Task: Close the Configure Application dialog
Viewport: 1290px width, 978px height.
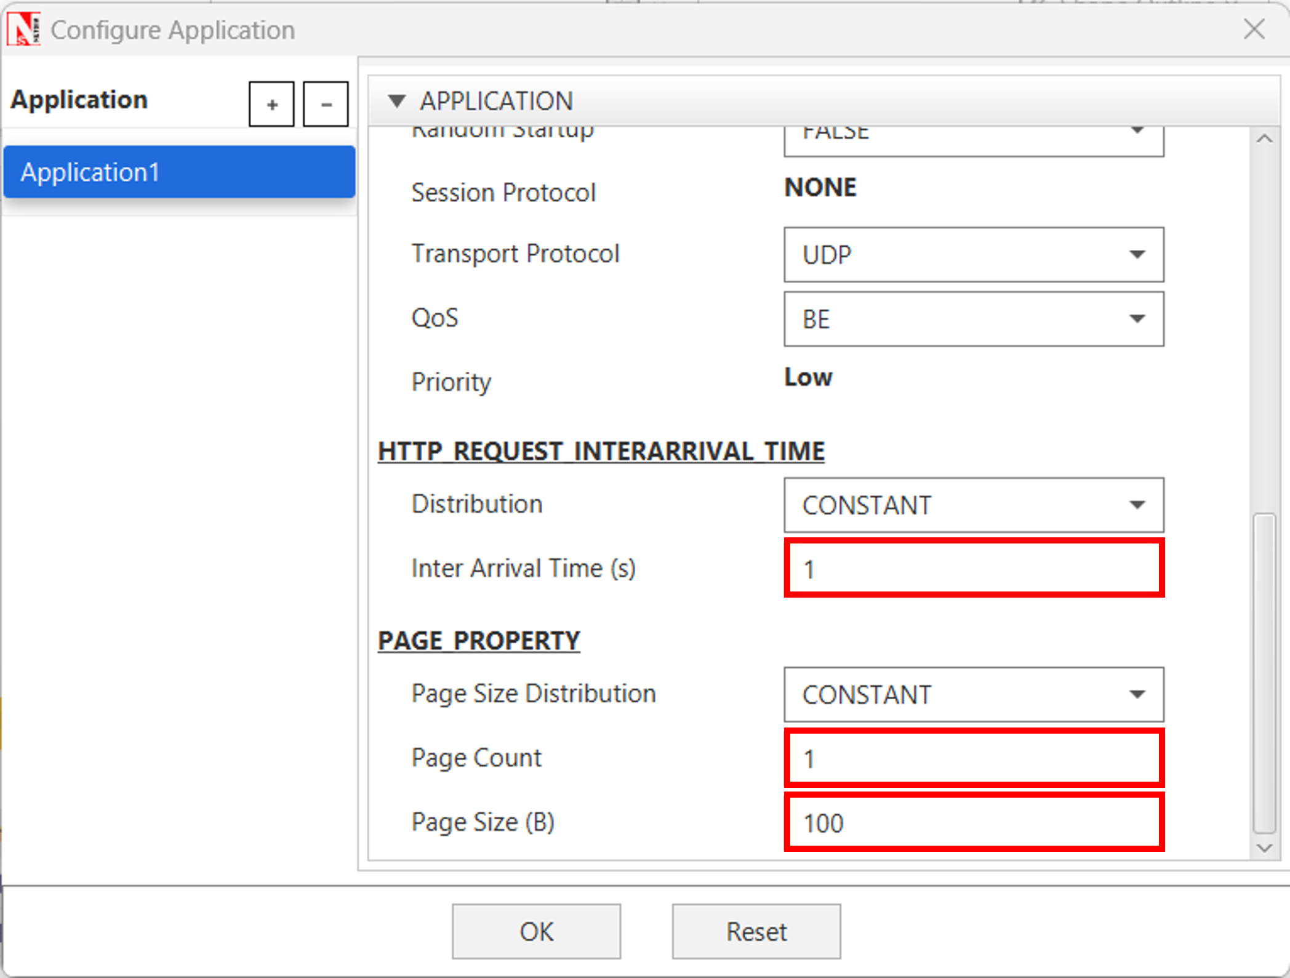Action: pos(1254,30)
